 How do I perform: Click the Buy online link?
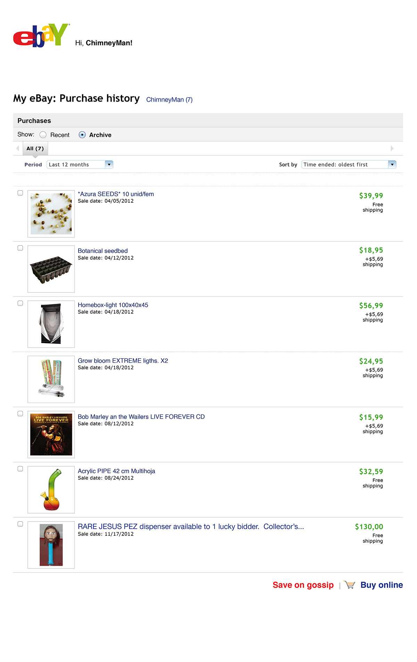pos(382,585)
